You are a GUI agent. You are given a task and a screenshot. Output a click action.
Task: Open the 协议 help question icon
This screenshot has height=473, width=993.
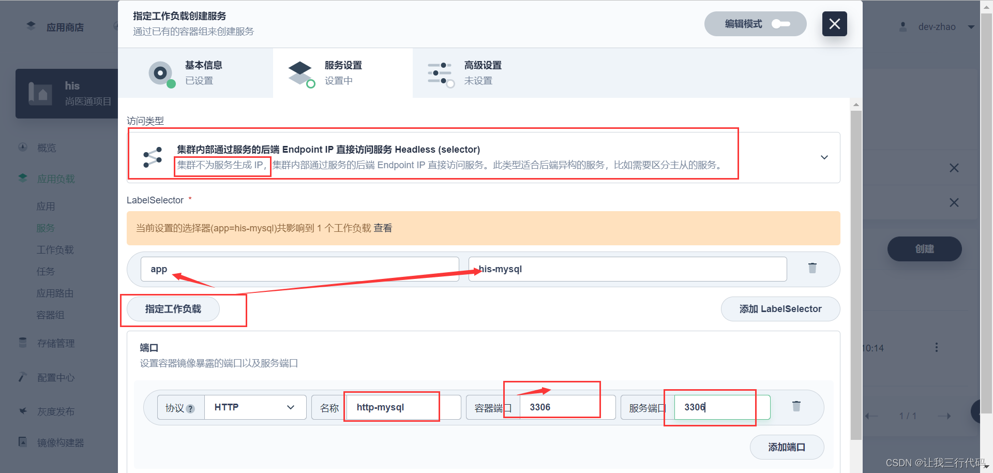[190, 409]
